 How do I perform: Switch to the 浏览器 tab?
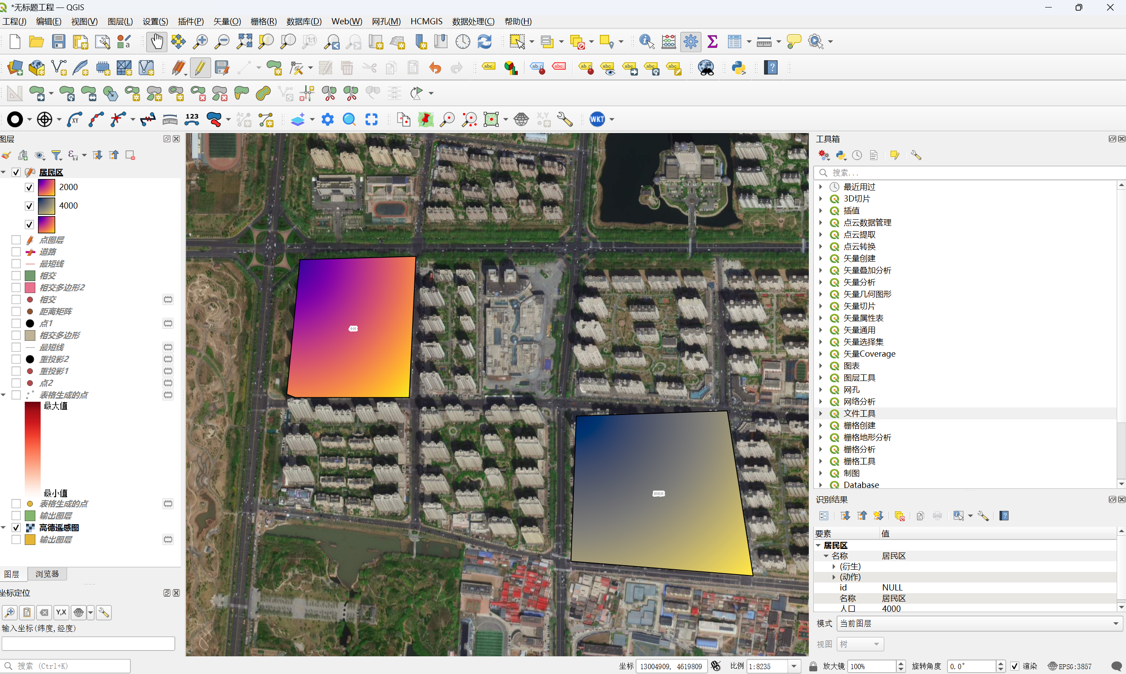[47, 574]
